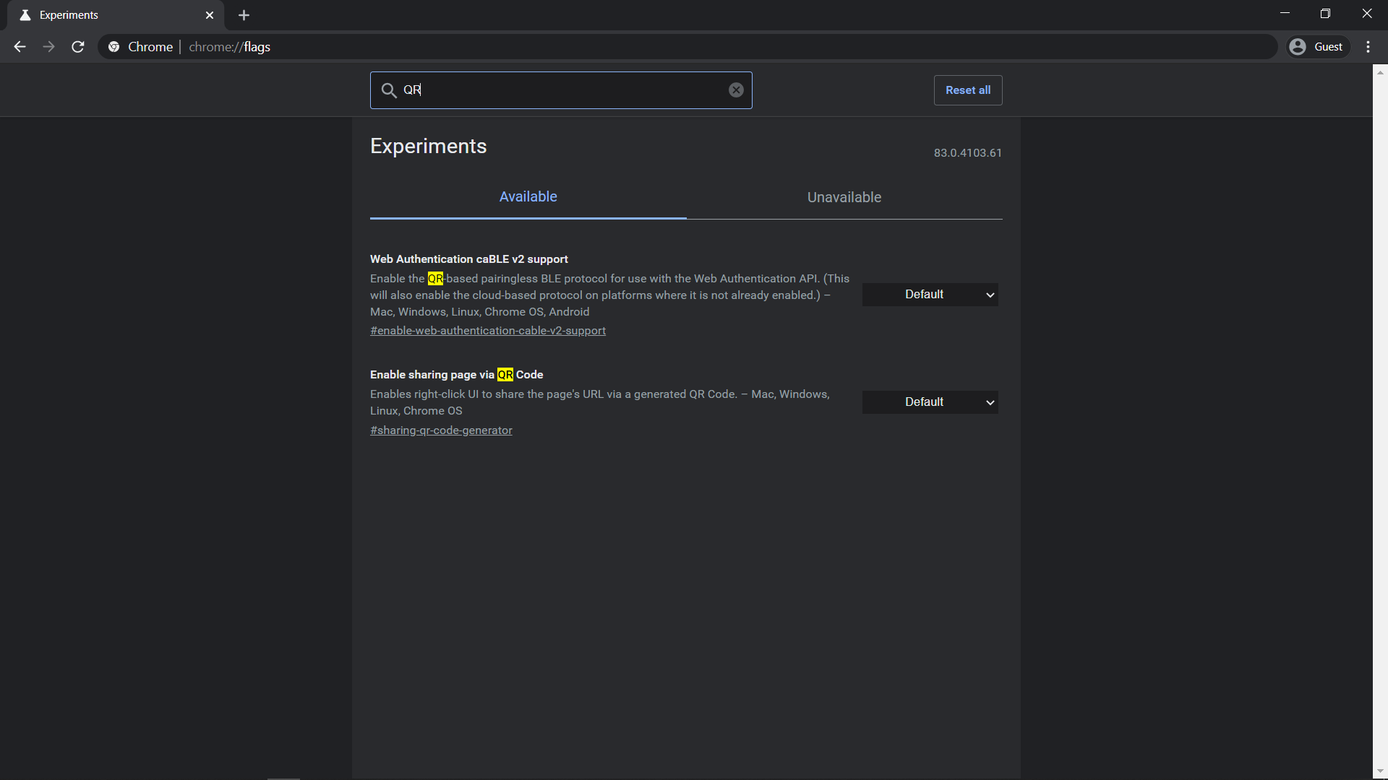
Task: Switch to the Available tab
Action: click(x=528, y=197)
